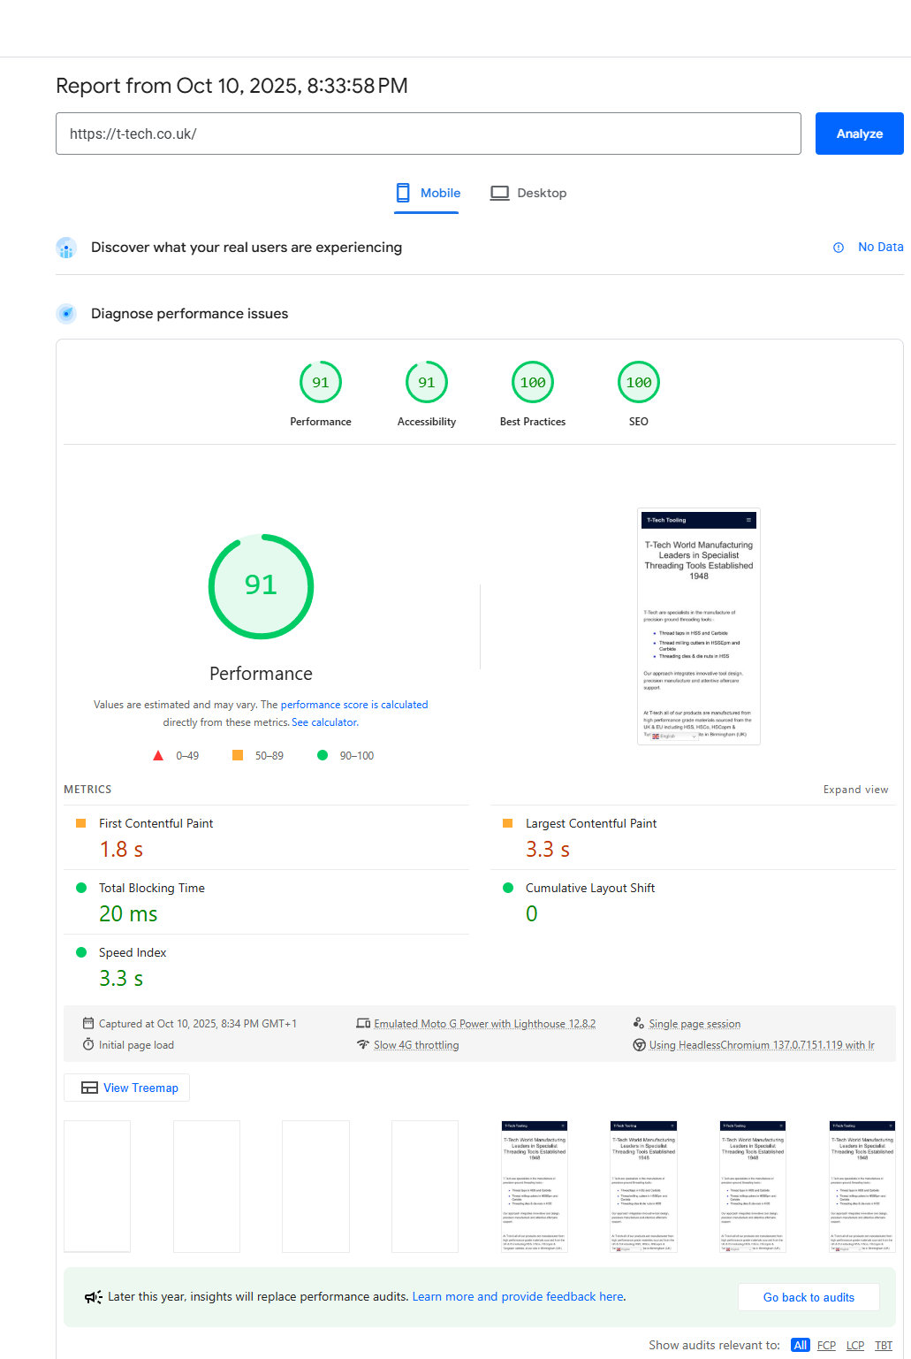Screen dimensions: 911x1359
Task: Switch to the Desktop tab
Action: coord(528,193)
